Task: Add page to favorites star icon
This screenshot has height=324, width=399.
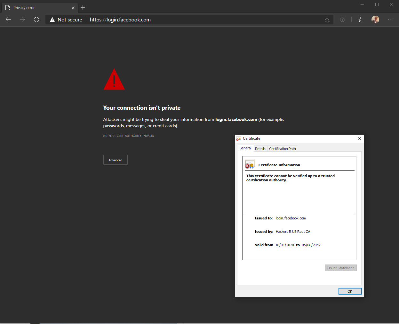Action: (x=327, y=20)
